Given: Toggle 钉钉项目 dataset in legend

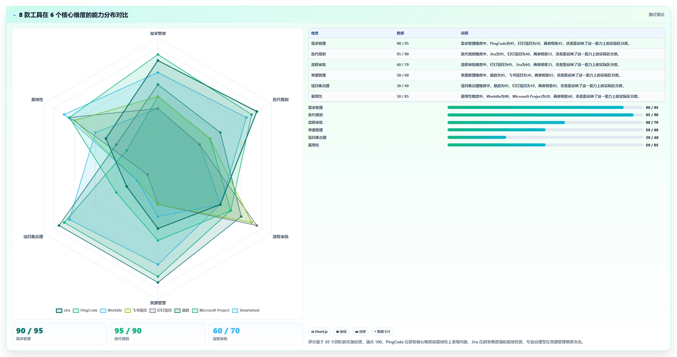Looking at the screenshot, I should (160, 310).
